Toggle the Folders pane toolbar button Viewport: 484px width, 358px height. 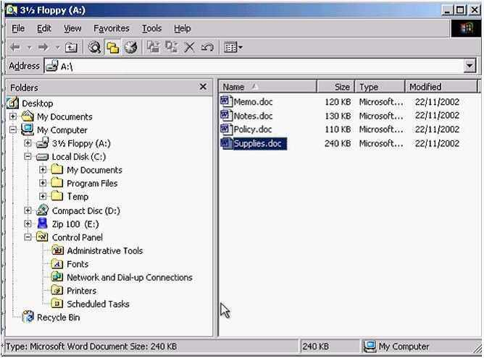click(x=112, y=48)
